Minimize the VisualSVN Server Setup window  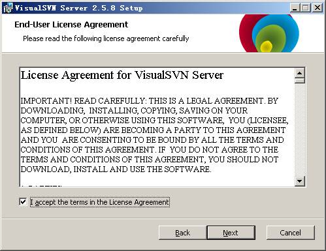pos(295,8)
